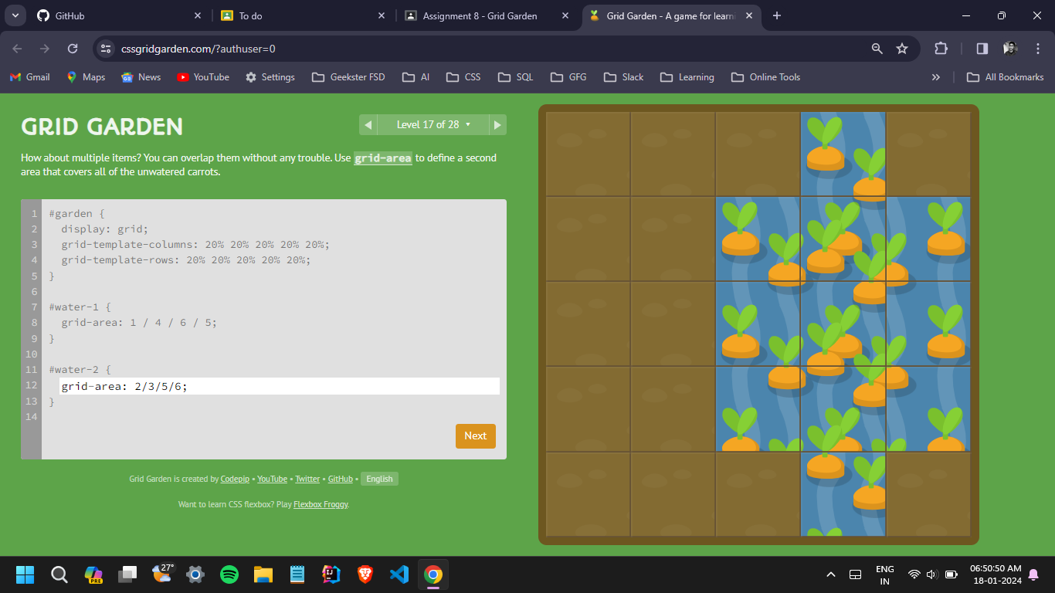This screenshot has height=593, width=1055.
Task: Open a new browser tab
Action: click(x=777, y=15)
